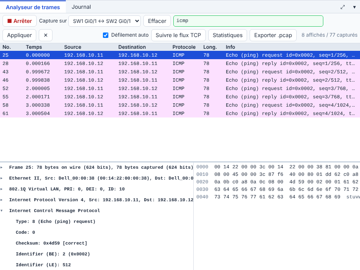Open the Statistiques button
This screenshot has width=360, height=270.
click(x=227, y=35)
